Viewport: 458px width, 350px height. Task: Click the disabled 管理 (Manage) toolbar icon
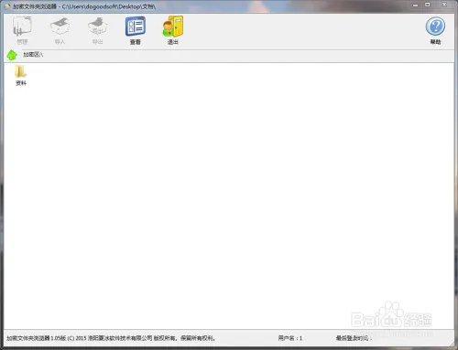22,30
